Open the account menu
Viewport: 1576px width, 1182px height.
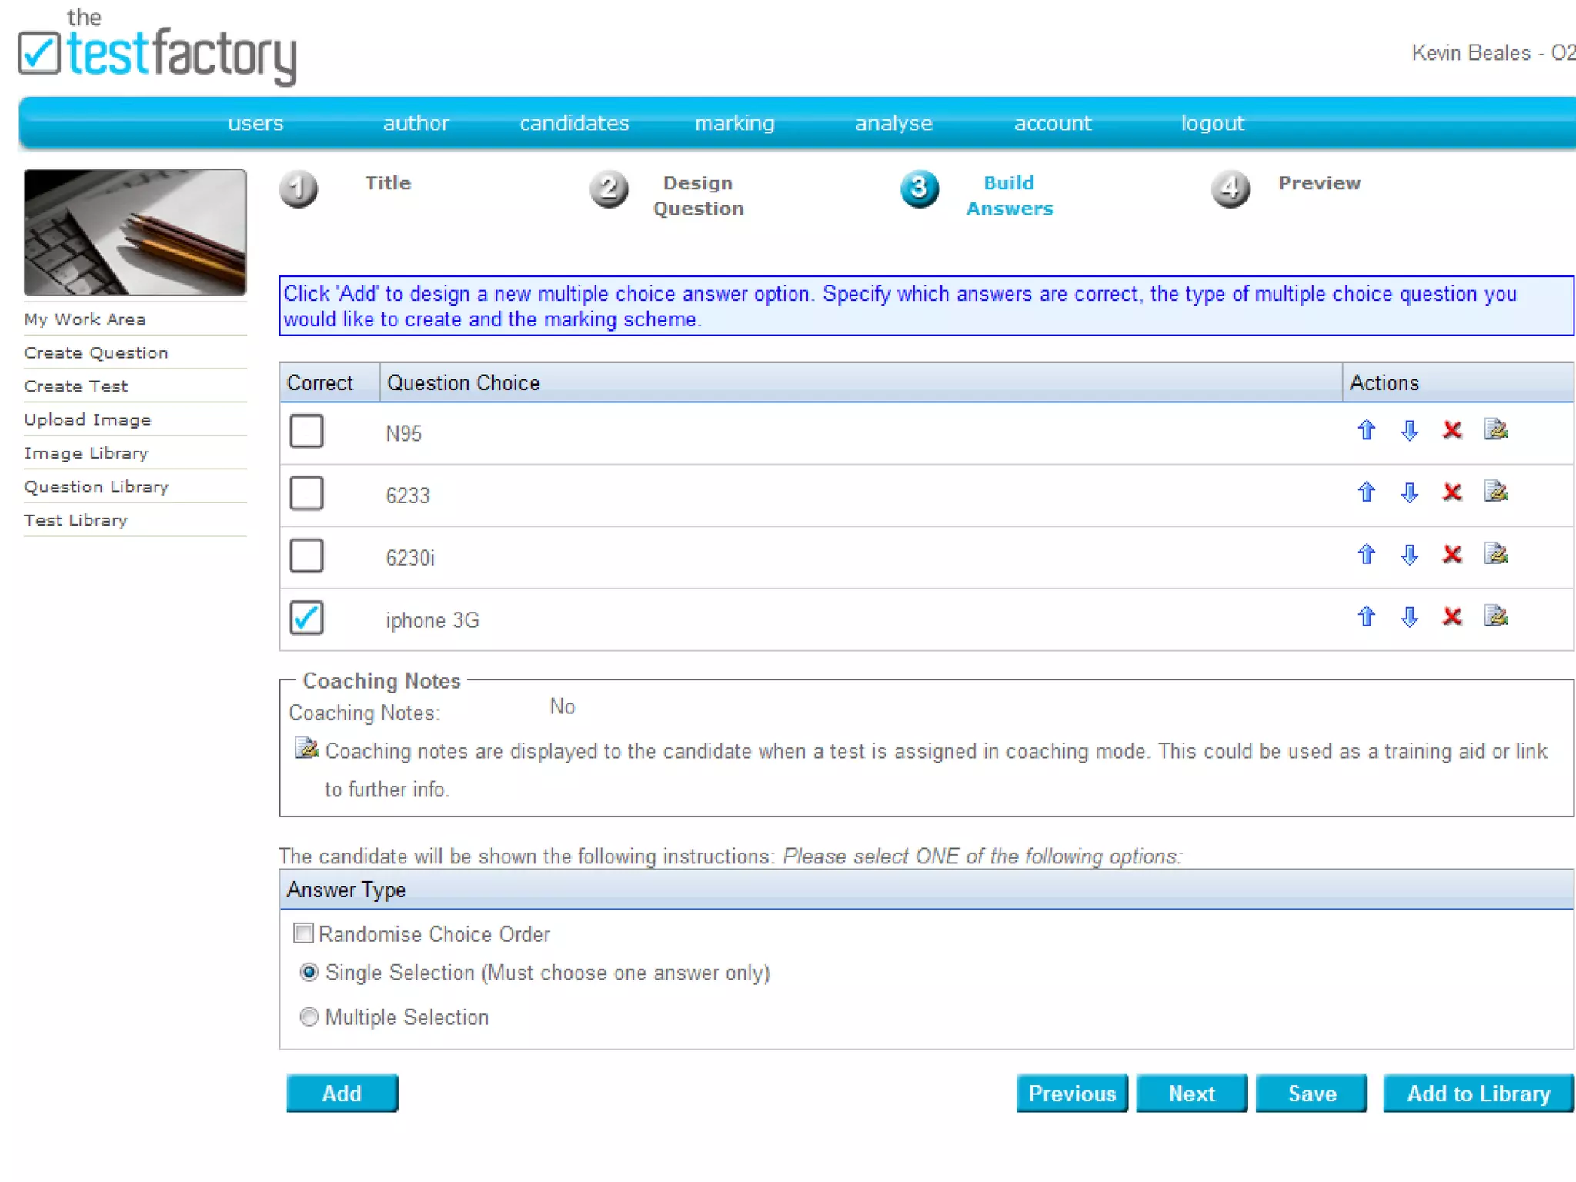pos(1053,123)
